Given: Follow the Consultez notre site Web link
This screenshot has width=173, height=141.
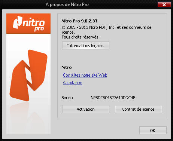Looking at the screenshot, I should [85, 75].
